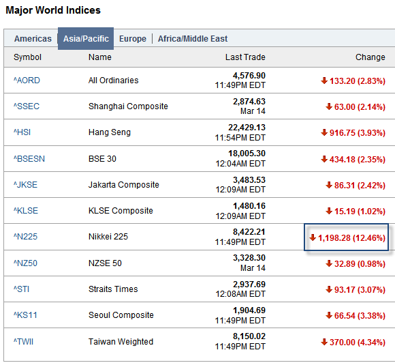Open the ^AORD symbol link

27,81
